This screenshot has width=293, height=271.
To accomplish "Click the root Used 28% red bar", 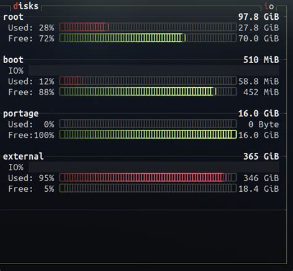I will tap(148, 27).
